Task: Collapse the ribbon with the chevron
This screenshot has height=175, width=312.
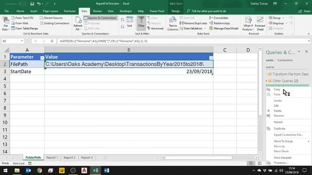Action: 309,34
